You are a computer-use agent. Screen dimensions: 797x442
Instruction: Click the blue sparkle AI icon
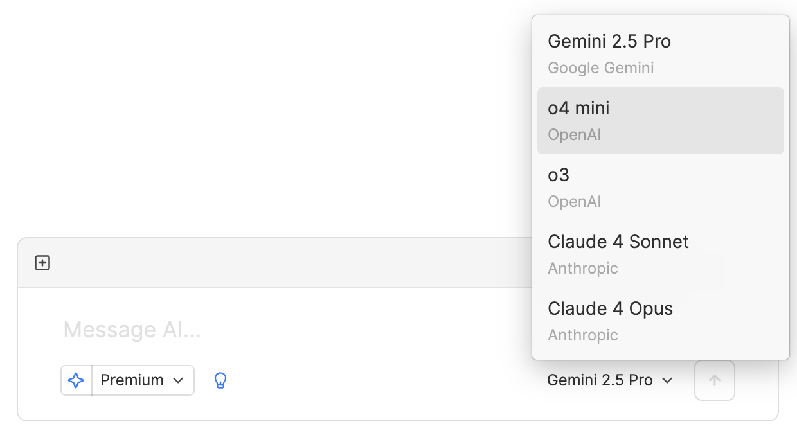76,380
